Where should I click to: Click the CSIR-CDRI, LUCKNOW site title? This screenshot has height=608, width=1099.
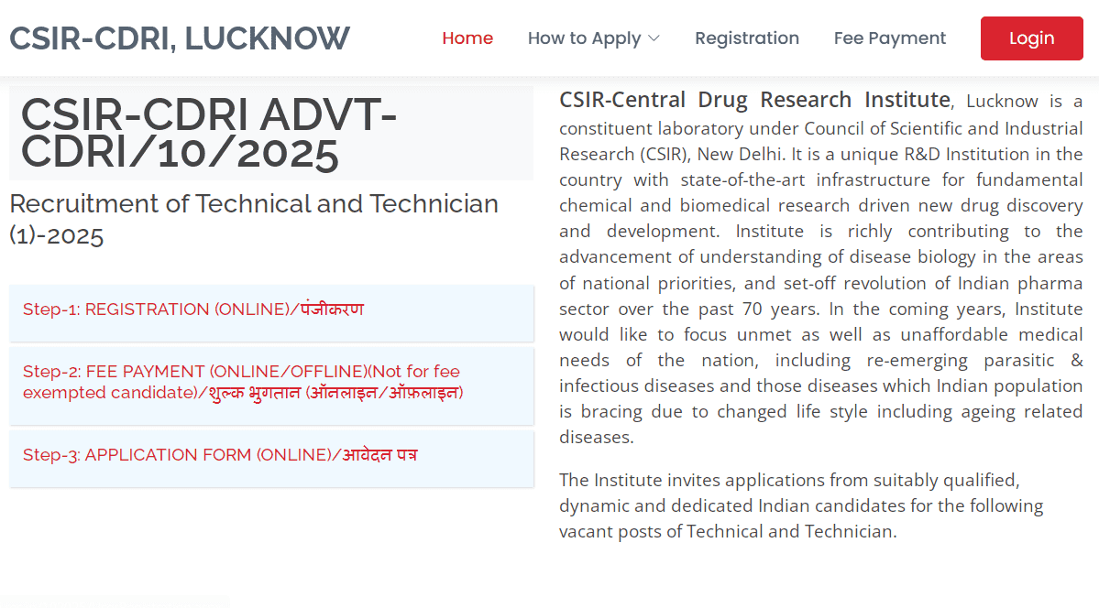[180, 38]
